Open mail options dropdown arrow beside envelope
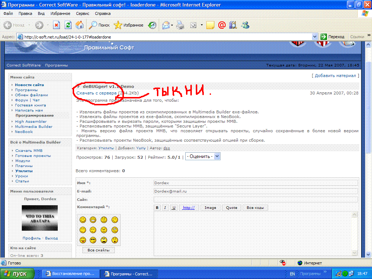The height and width of the screenshot is (279, 372). pos(172,25)
